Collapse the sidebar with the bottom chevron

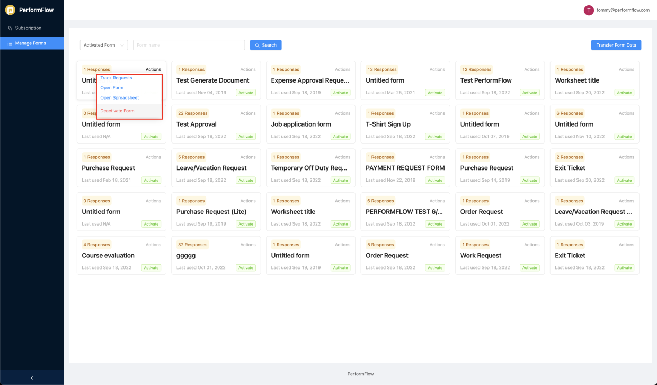tap(32, 378)
